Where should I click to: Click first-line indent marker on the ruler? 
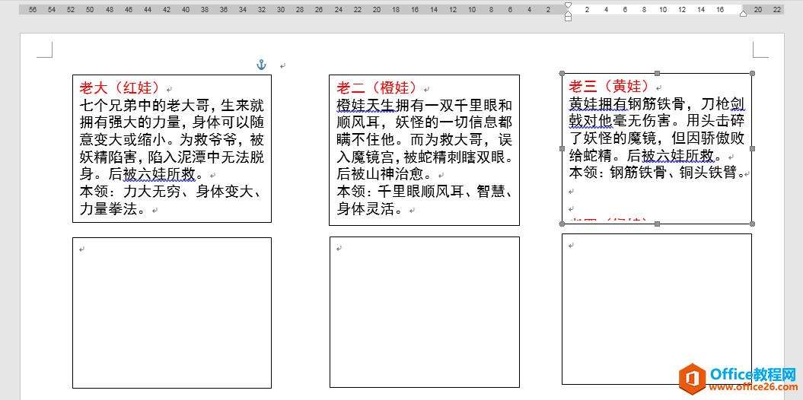coord(568,5)
